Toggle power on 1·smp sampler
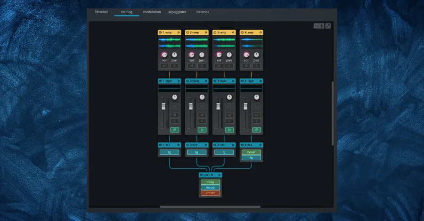Screen dimensions: 424x221 [x=160, y=32]
